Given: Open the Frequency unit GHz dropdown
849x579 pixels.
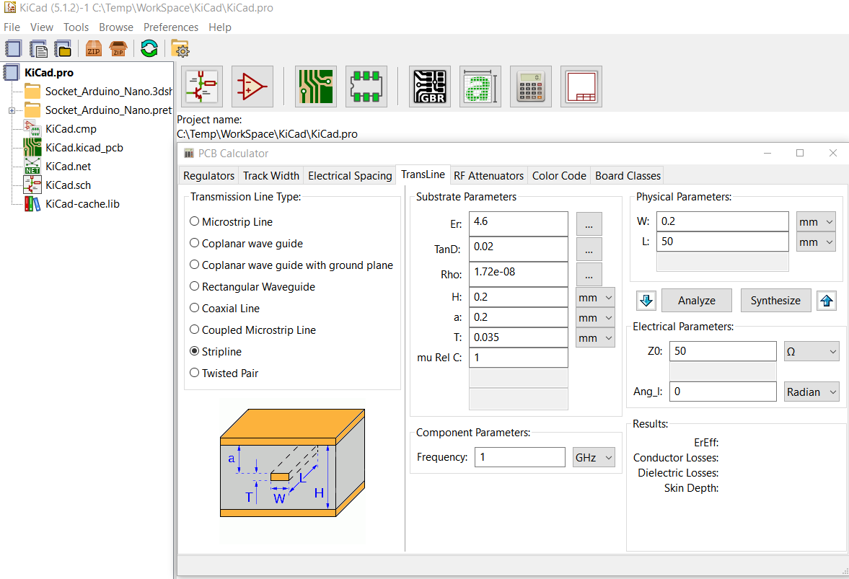Looking at the screenshot, I should tap(594, 457).
